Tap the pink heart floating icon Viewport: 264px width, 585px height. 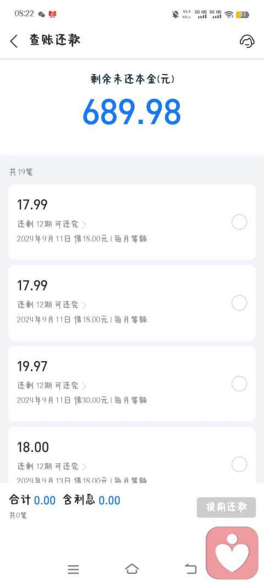pos(232,552)
